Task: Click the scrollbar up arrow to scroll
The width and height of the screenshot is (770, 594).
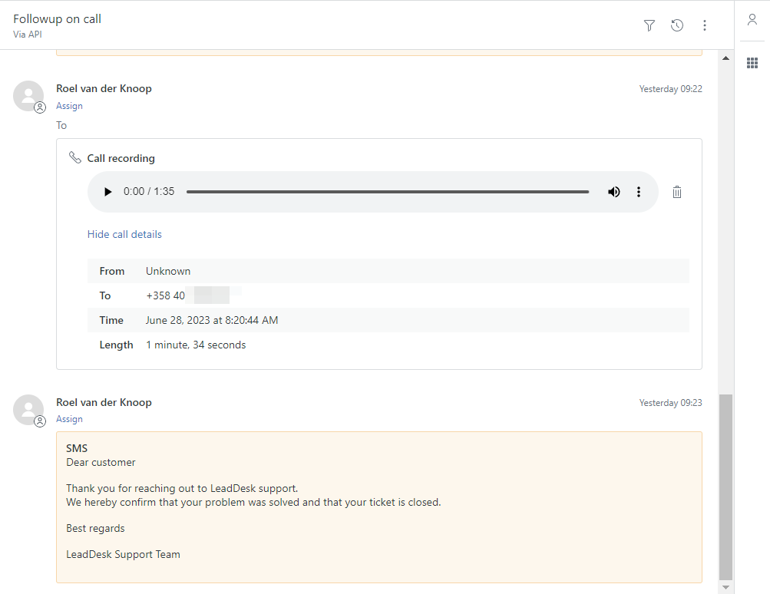Action: point(725,57)
